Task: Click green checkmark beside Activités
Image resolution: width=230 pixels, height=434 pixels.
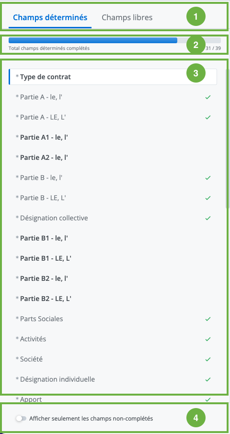Action: 208,339
